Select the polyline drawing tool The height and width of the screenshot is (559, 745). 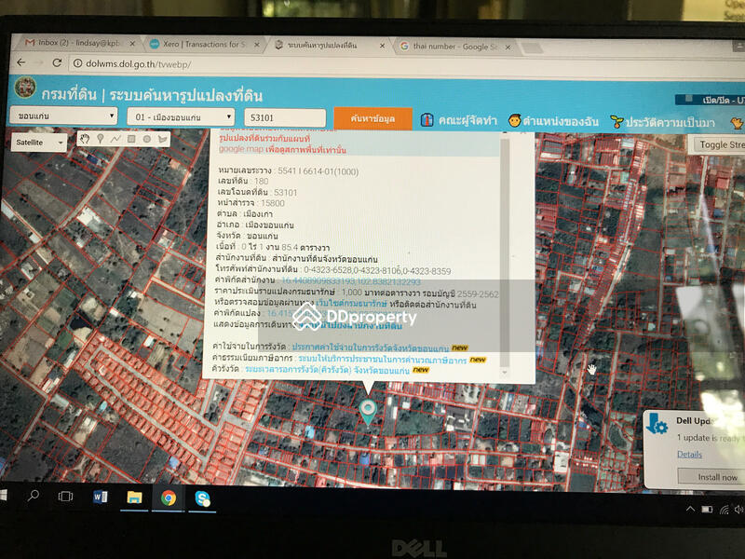(115, 139)
